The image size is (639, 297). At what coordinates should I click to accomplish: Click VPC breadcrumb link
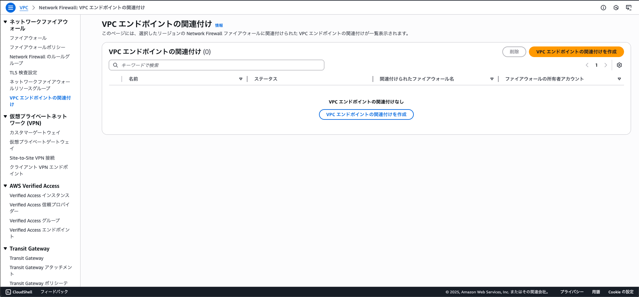coord(24,8)
